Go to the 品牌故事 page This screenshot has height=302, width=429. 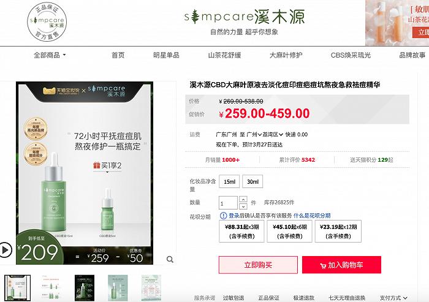pyautogui.click(x=412, y=55)
